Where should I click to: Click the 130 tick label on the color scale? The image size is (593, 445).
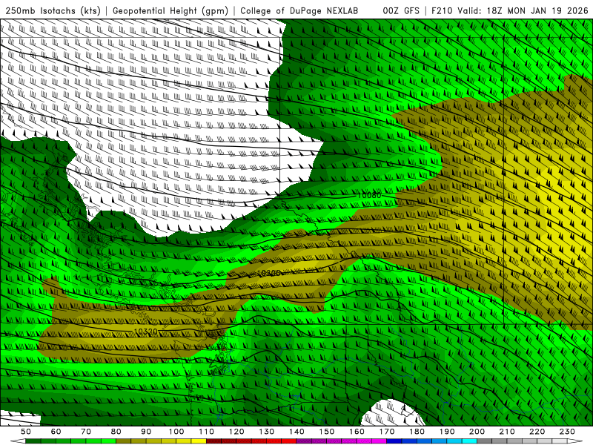click(266, 432)
